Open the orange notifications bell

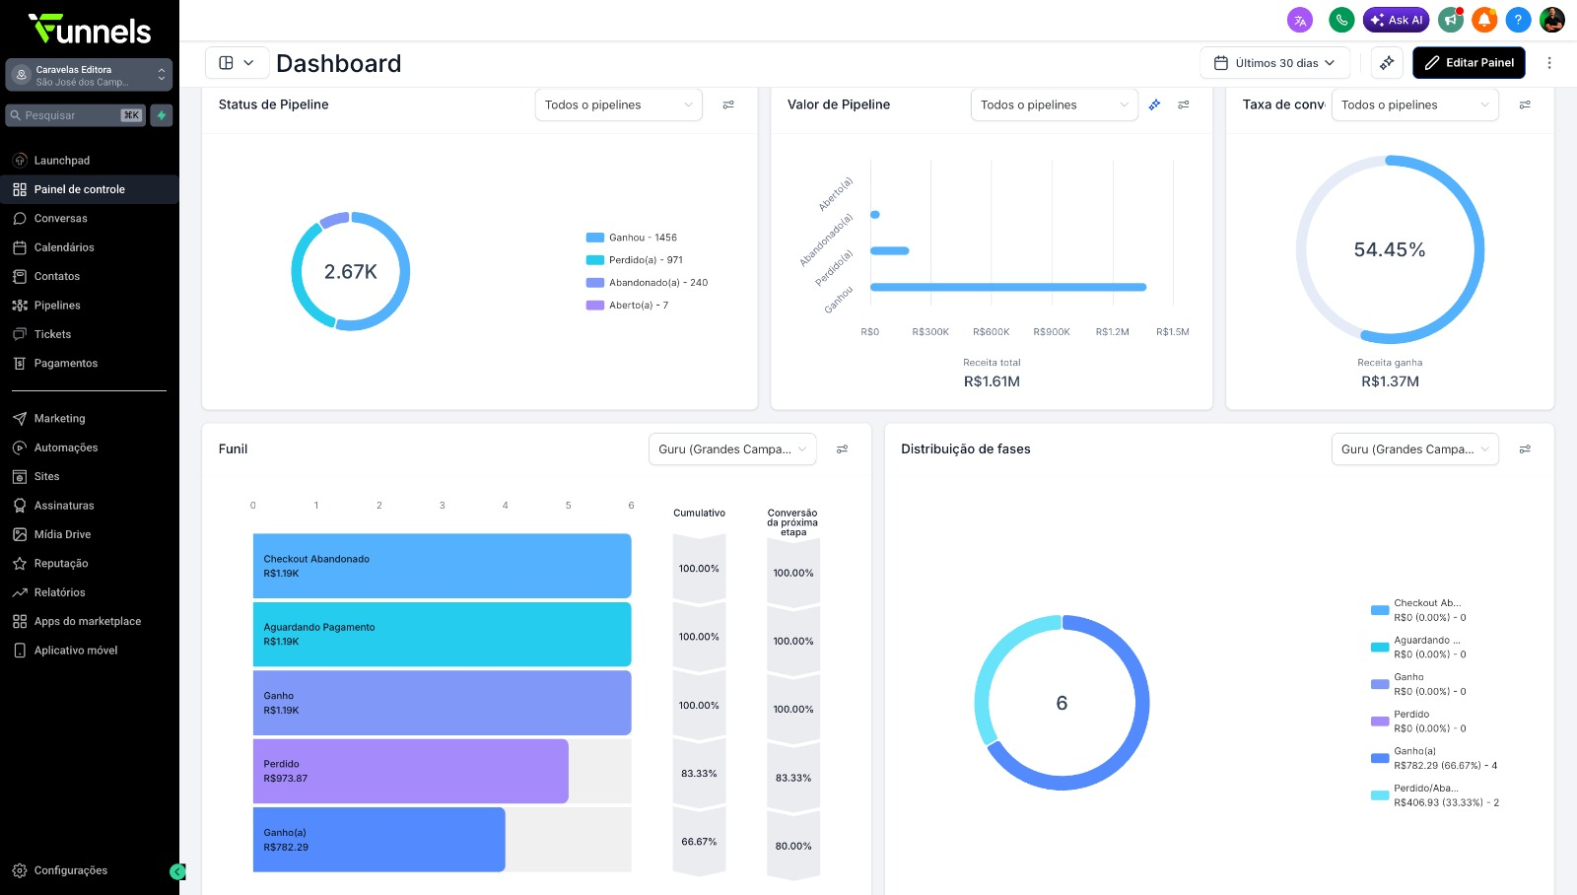click(1484, 20)
